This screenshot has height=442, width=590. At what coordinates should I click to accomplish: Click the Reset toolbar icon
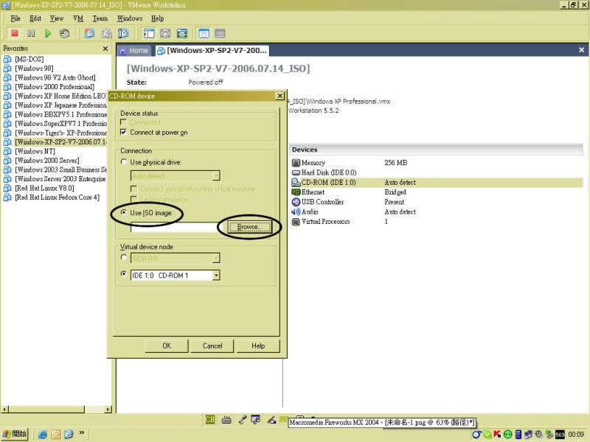64,33
